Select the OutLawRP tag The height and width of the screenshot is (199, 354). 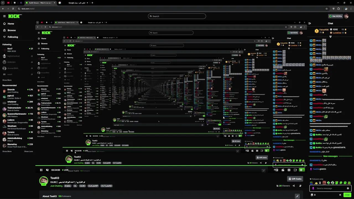[93, 186]
